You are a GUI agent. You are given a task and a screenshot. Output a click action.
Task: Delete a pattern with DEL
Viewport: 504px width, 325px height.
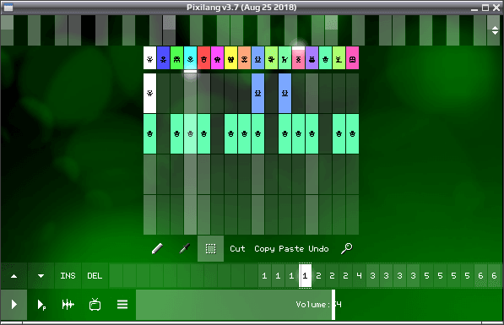pyautogui.click(x=95, y=276)
